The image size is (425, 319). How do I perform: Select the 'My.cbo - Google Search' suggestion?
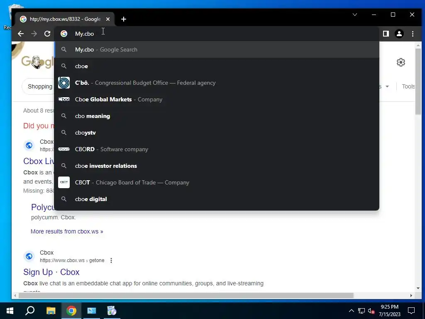tap(217, 50)
